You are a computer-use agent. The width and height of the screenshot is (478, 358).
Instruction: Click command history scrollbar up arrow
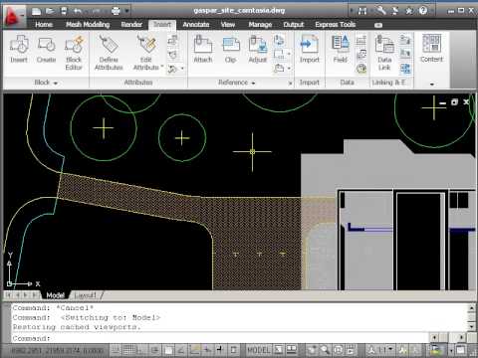point(472,308)
